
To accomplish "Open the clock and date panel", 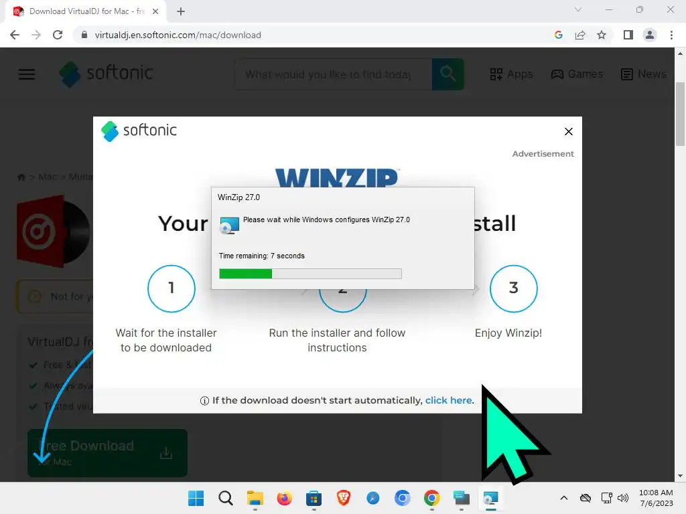I will tap(657, 498).
